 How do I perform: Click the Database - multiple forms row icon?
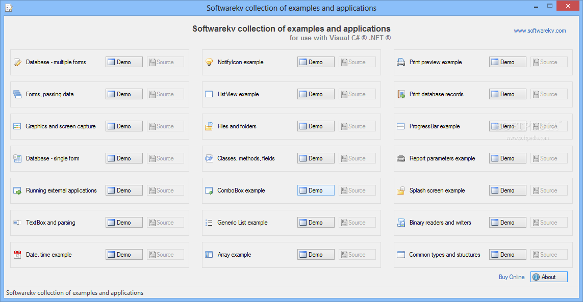pyautogui.click(x=17, y=62)
